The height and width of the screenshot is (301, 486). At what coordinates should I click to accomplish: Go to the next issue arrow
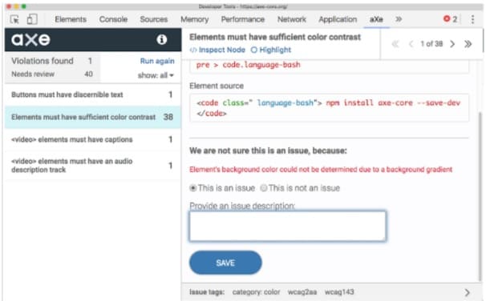click(452, 44)
